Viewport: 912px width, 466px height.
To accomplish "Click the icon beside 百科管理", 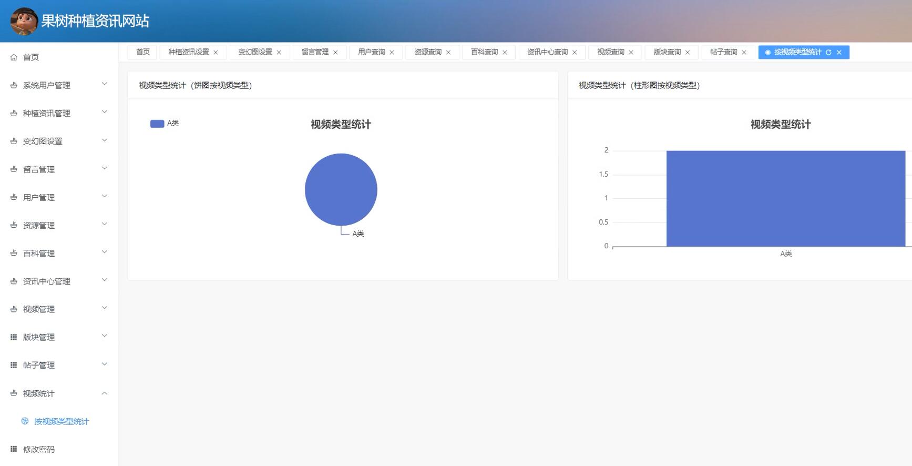I will click(14, 253).
